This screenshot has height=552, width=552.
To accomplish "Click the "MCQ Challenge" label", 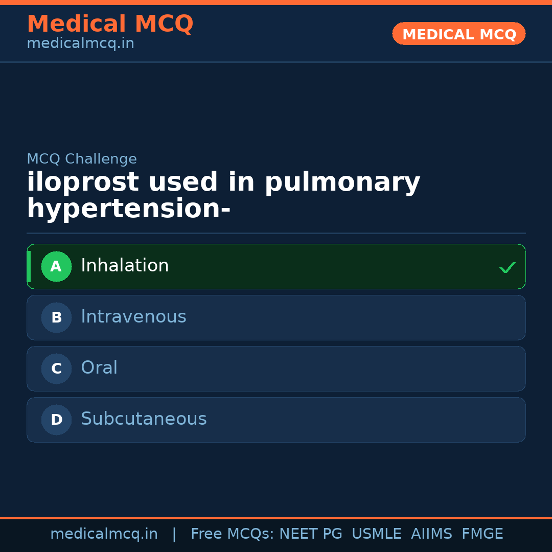I will click(x=82, y=159).
